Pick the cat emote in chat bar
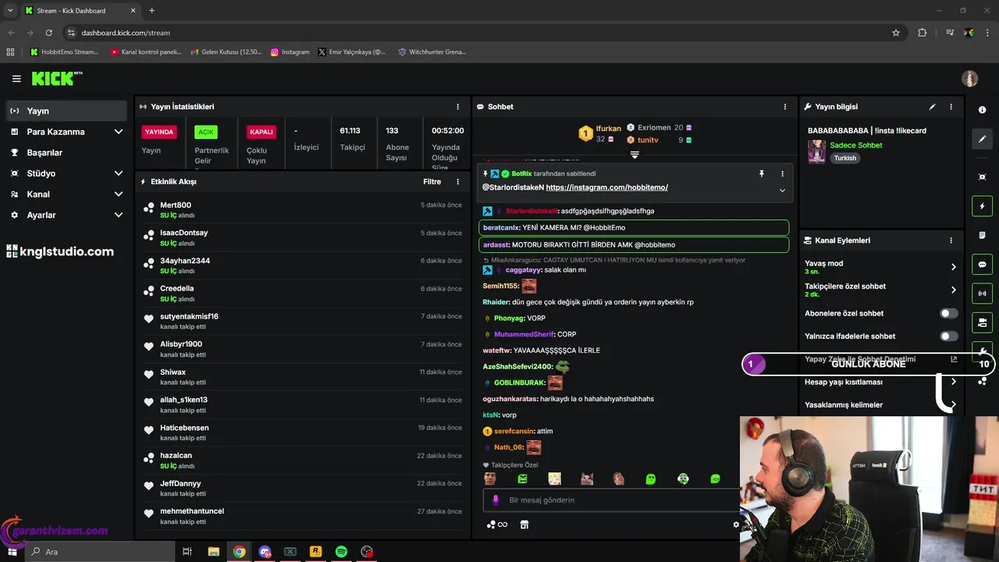The height and width of the screenshot is (562, 999). pyautogui.click(x=586, y=478)
